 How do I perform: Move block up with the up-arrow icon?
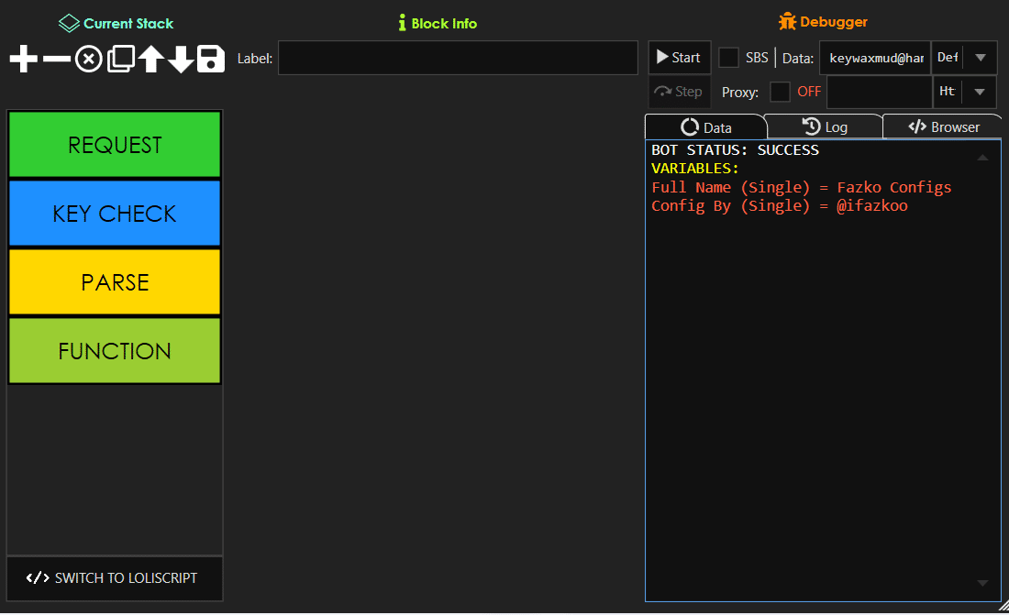pyautogui.click(x=151, y=58)
